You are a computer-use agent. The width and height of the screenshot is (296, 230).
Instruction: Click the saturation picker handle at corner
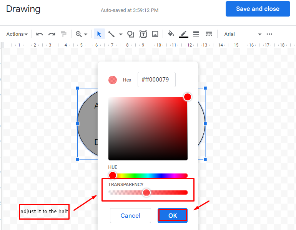(188, 97)
